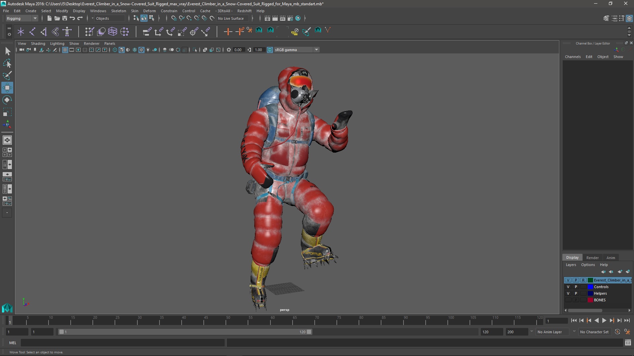Click the Set Key orange plus icon
The height and width of the screenshot is (356, 634).
tap(228, 32)
